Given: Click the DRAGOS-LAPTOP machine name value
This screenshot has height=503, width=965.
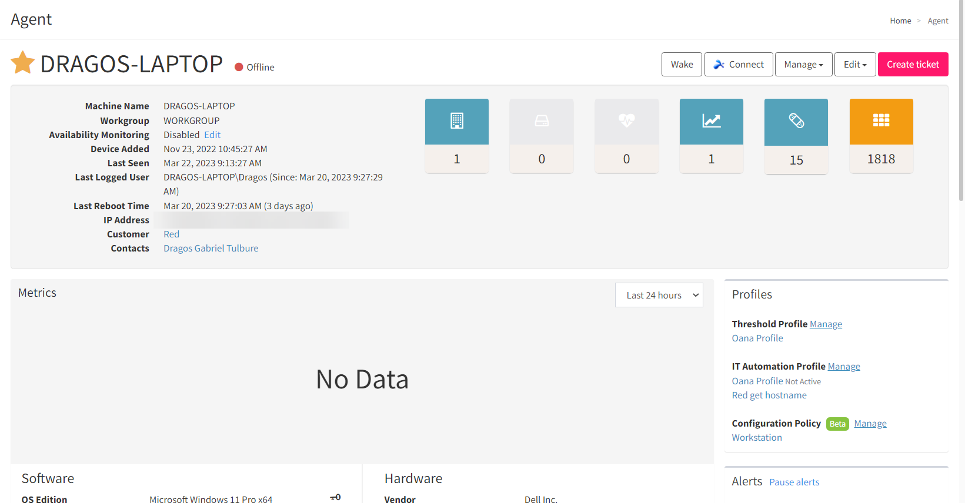Looking at the screenshot, I should pyautogui.click(x=199, y=106).
